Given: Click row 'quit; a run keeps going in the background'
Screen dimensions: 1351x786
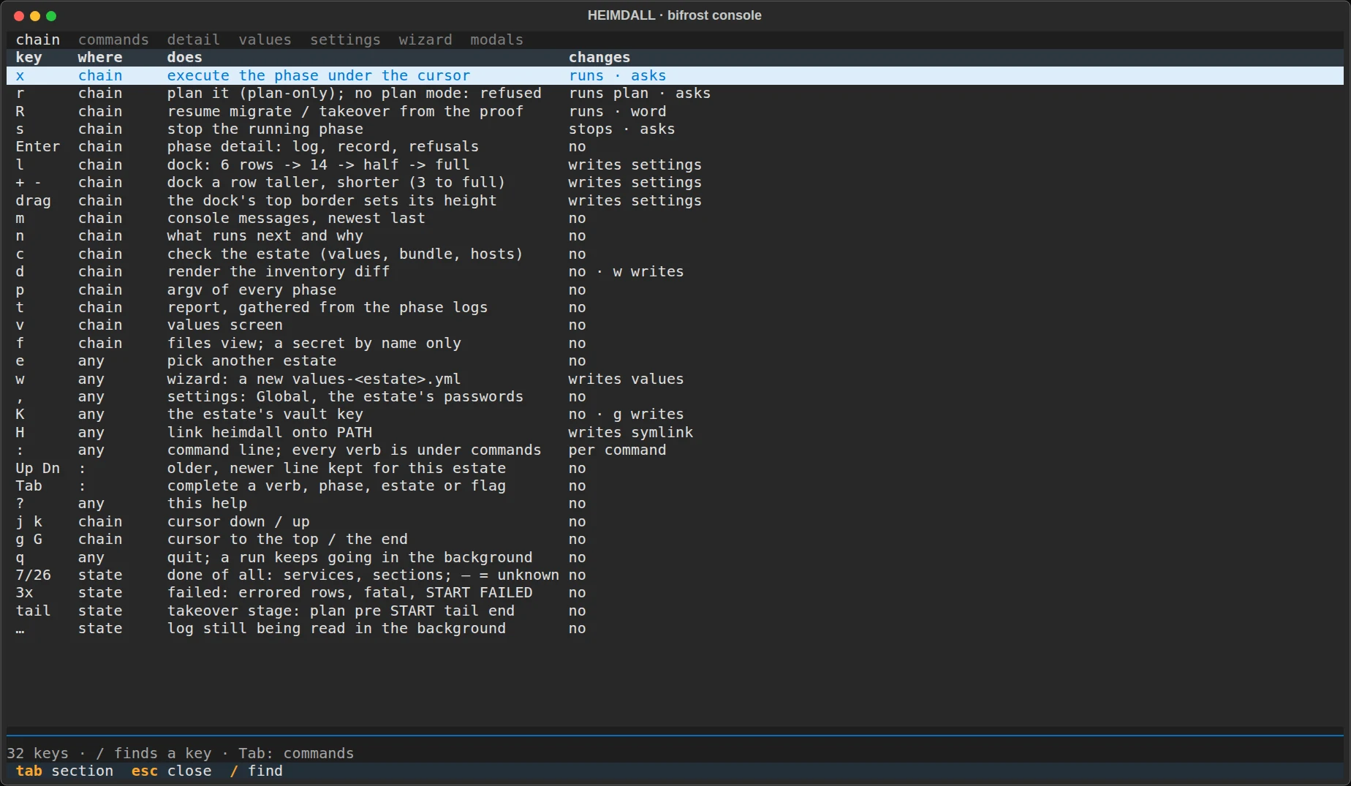Looking at the screenshot, I should (675, 557).
